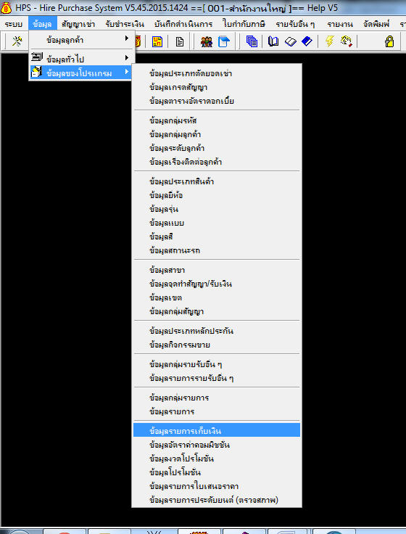Click the stacked blue copies icon

coord(252,41)
